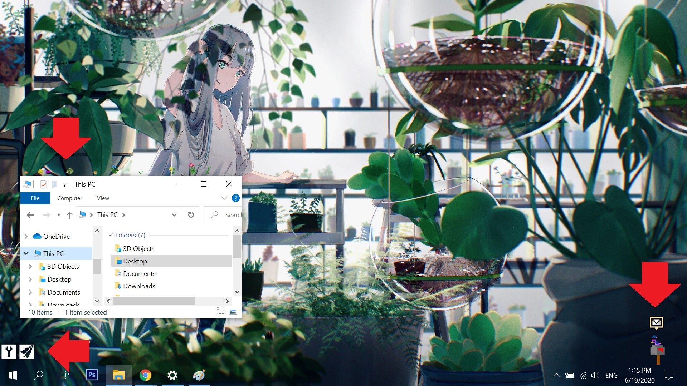
Task: Click the Properties checkmark in quick access toolbar
Action: click(x=43, y=184)
